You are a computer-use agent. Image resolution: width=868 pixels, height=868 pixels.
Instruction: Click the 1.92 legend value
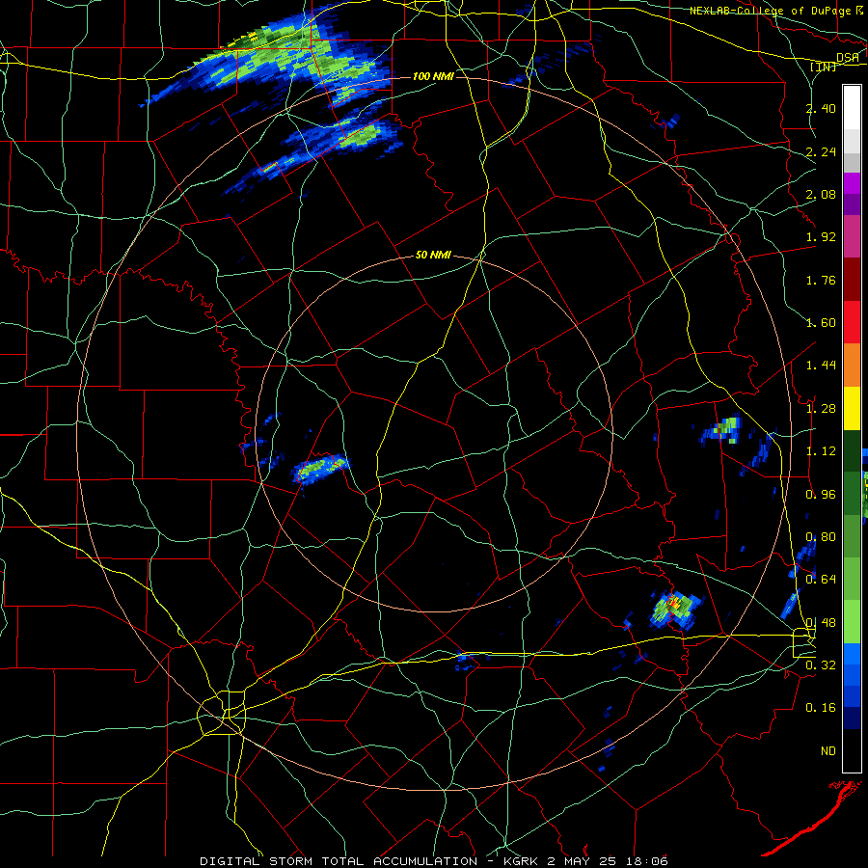pos(821,237)
